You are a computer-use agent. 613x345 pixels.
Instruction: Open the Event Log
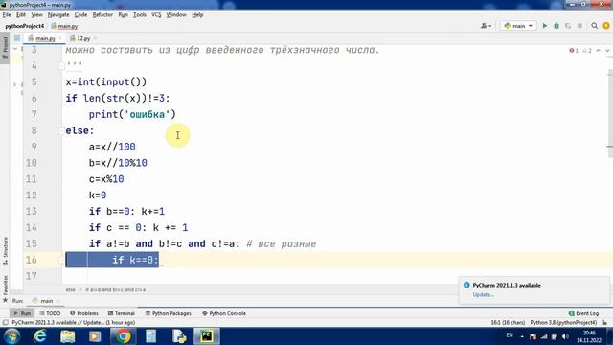[583, 313]
